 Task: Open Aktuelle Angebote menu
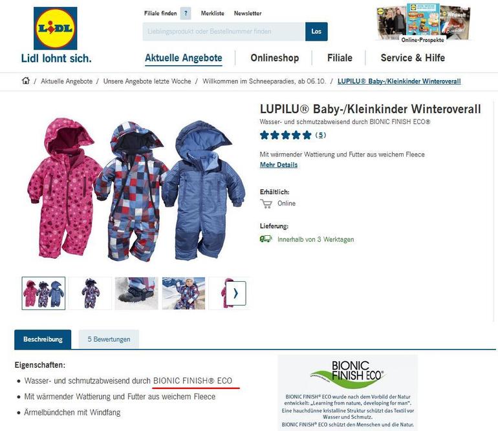[184, 58]
